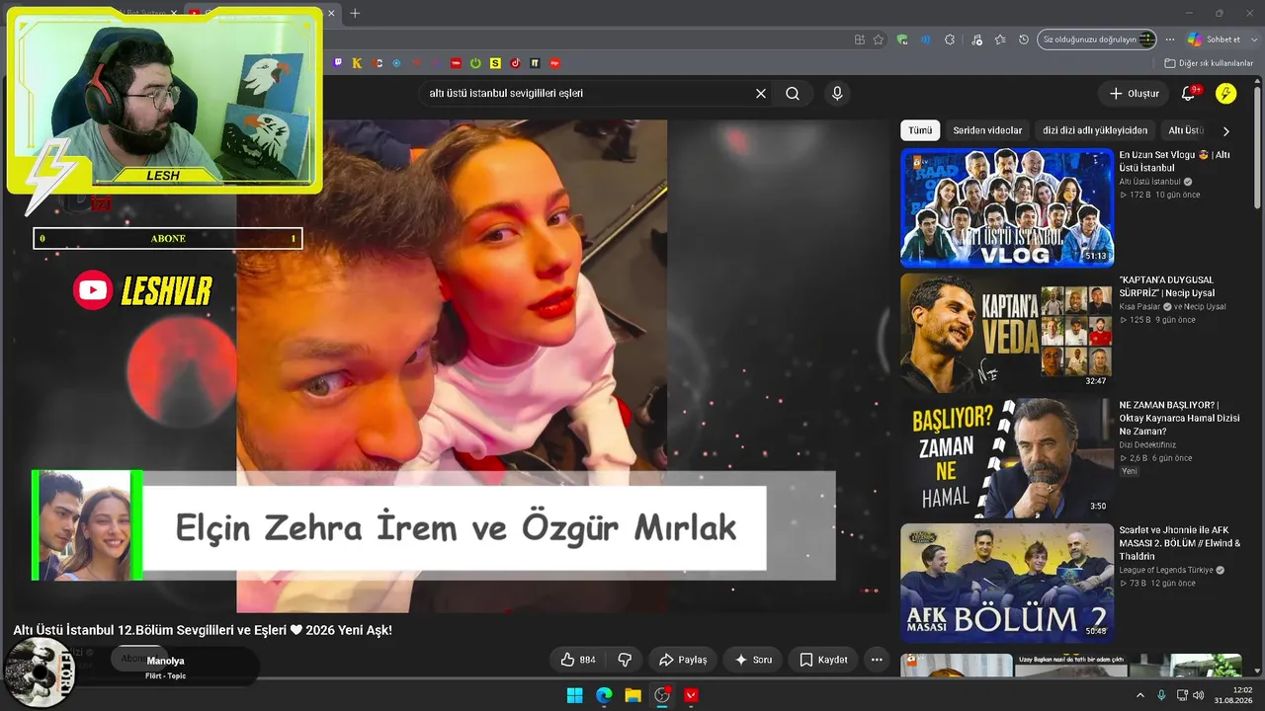The image size is (1265, 711).
Task: Open the AFK Masası Bölüm 2 thumbnail
Action: click(x=1007, y=583)
